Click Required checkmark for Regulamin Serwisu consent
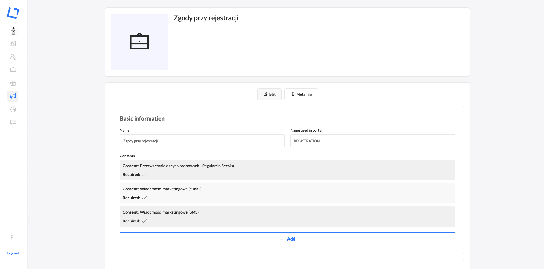 [x=144, y=175]
